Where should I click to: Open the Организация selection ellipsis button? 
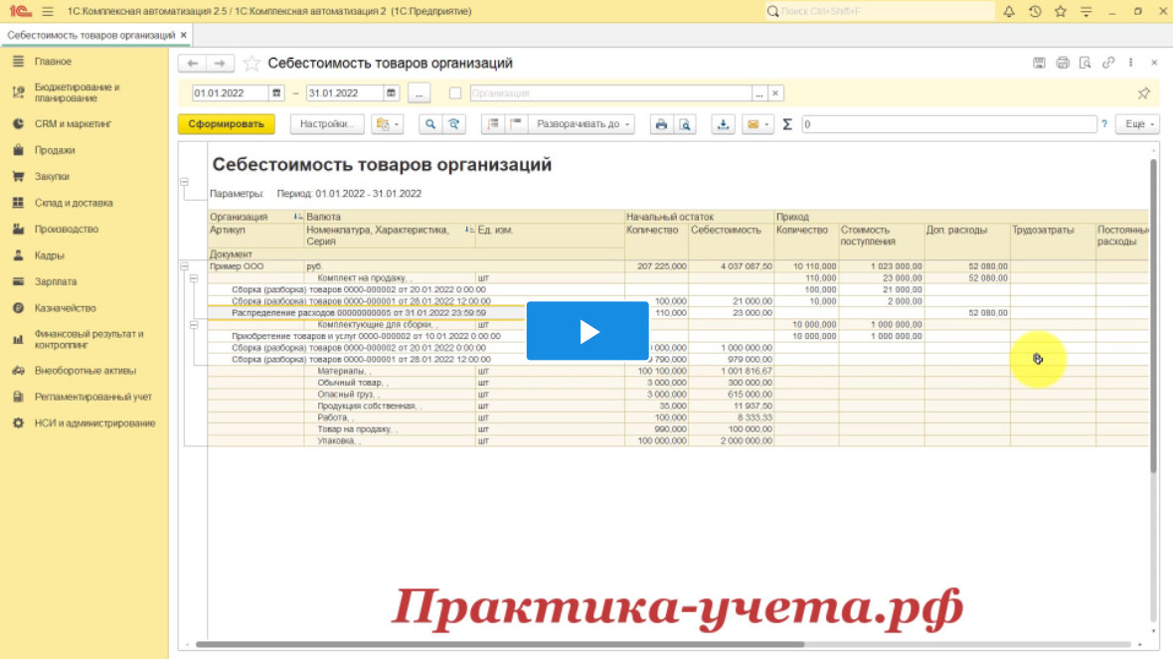point(759,93)
